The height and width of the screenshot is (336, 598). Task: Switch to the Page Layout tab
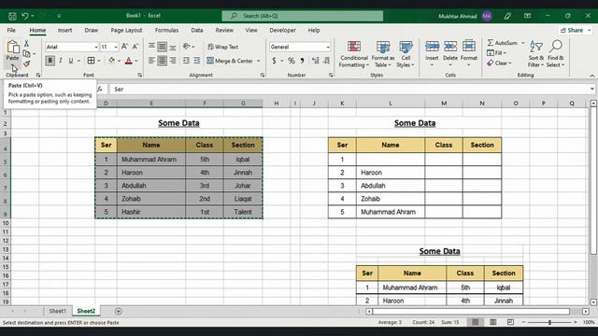(126, 30)
